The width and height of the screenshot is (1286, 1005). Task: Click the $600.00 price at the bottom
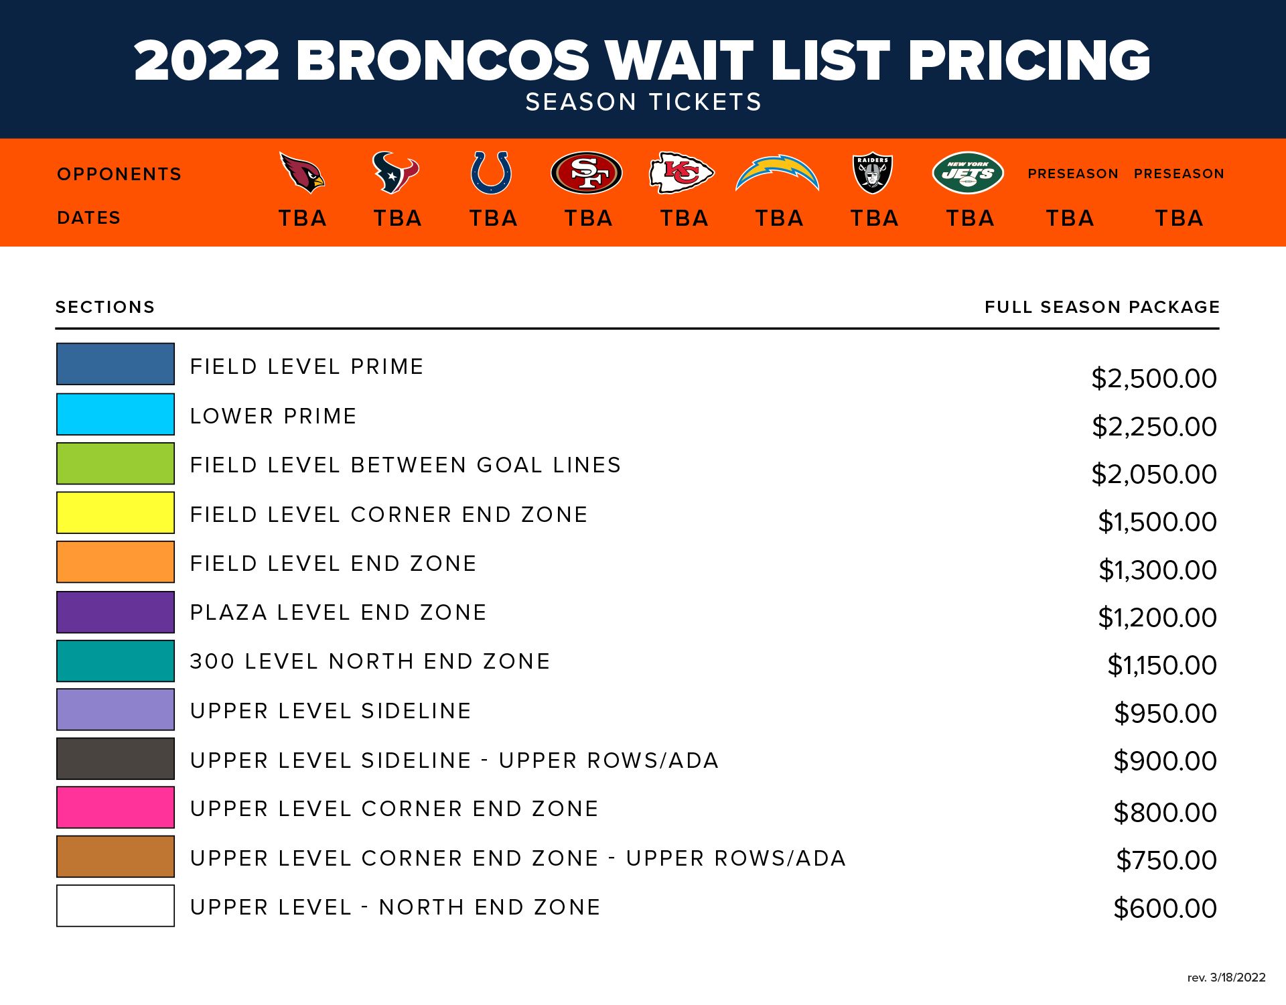[1165, 909]
